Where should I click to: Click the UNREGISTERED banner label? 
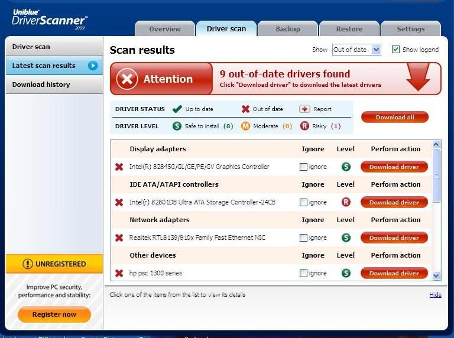coord(61,264)
